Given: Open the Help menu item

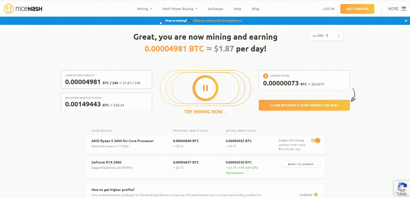Looking at the screenshot, I should pyautogui.click(x=237, y=9).
